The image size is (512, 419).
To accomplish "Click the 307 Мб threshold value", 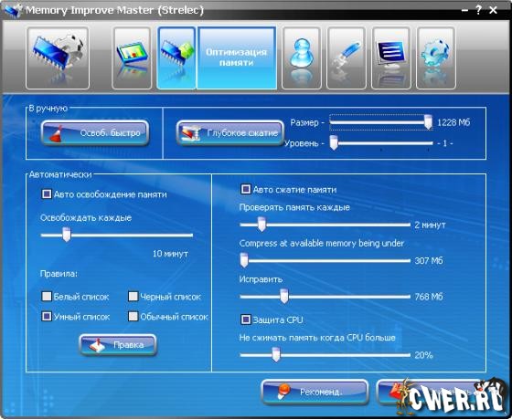I will coord(429,260).
